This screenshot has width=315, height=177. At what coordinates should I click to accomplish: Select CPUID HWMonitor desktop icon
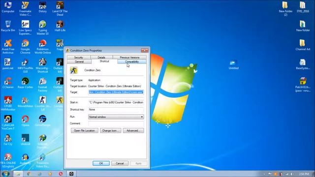click(8, 103)
